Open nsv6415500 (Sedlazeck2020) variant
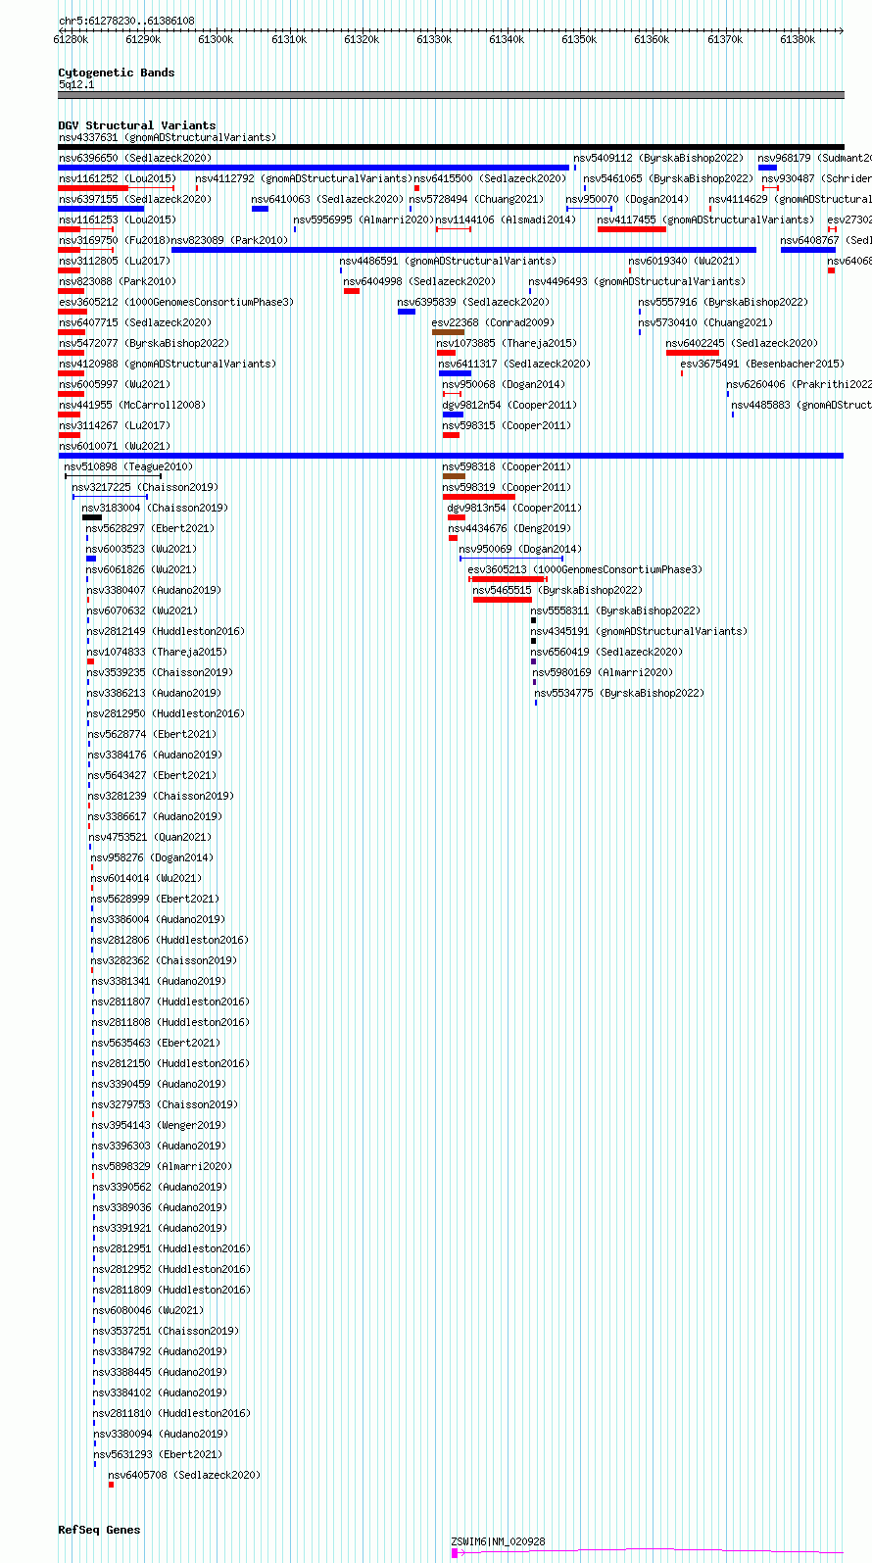The image size is (872, 1563). coord(490,178)
